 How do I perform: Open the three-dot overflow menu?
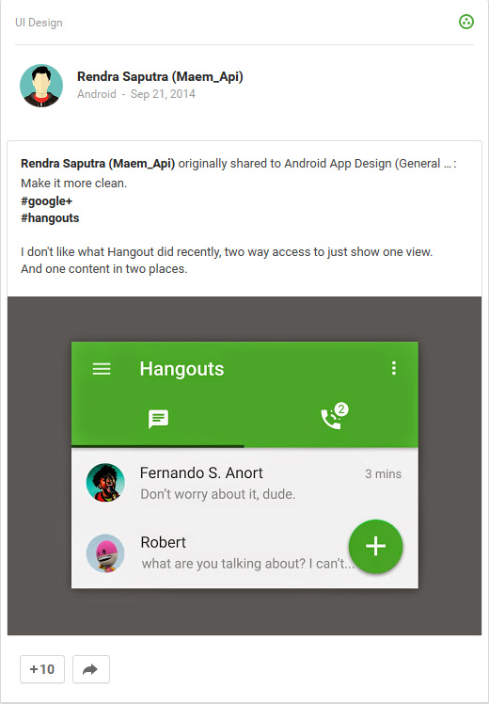coord(394,368)
